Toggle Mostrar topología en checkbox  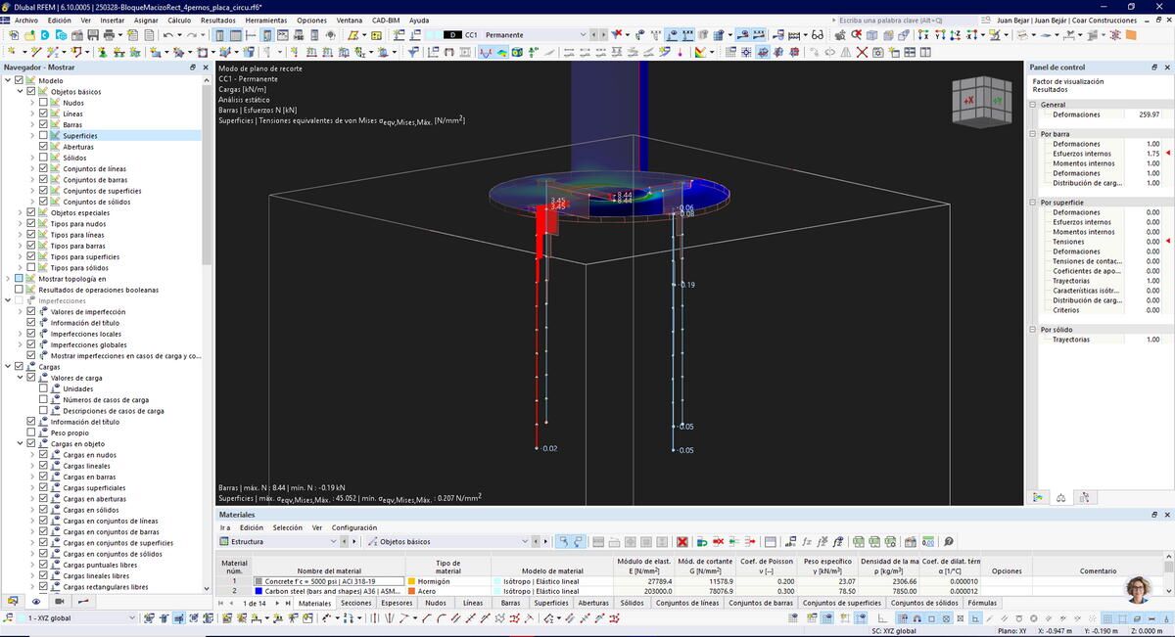tap(20, 279)
